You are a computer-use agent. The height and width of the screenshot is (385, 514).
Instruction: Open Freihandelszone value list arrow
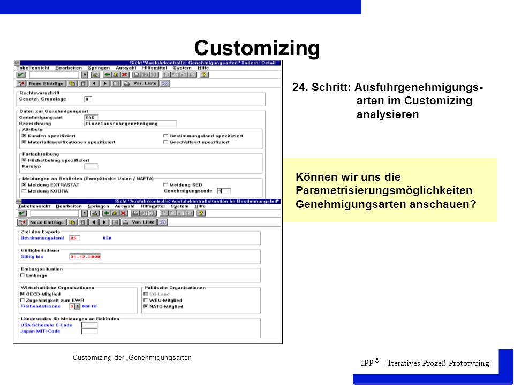coord(77,306)
